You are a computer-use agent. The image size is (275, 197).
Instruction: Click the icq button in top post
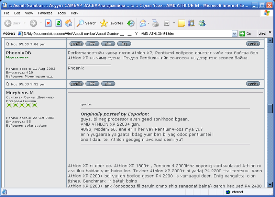point(124,44)
